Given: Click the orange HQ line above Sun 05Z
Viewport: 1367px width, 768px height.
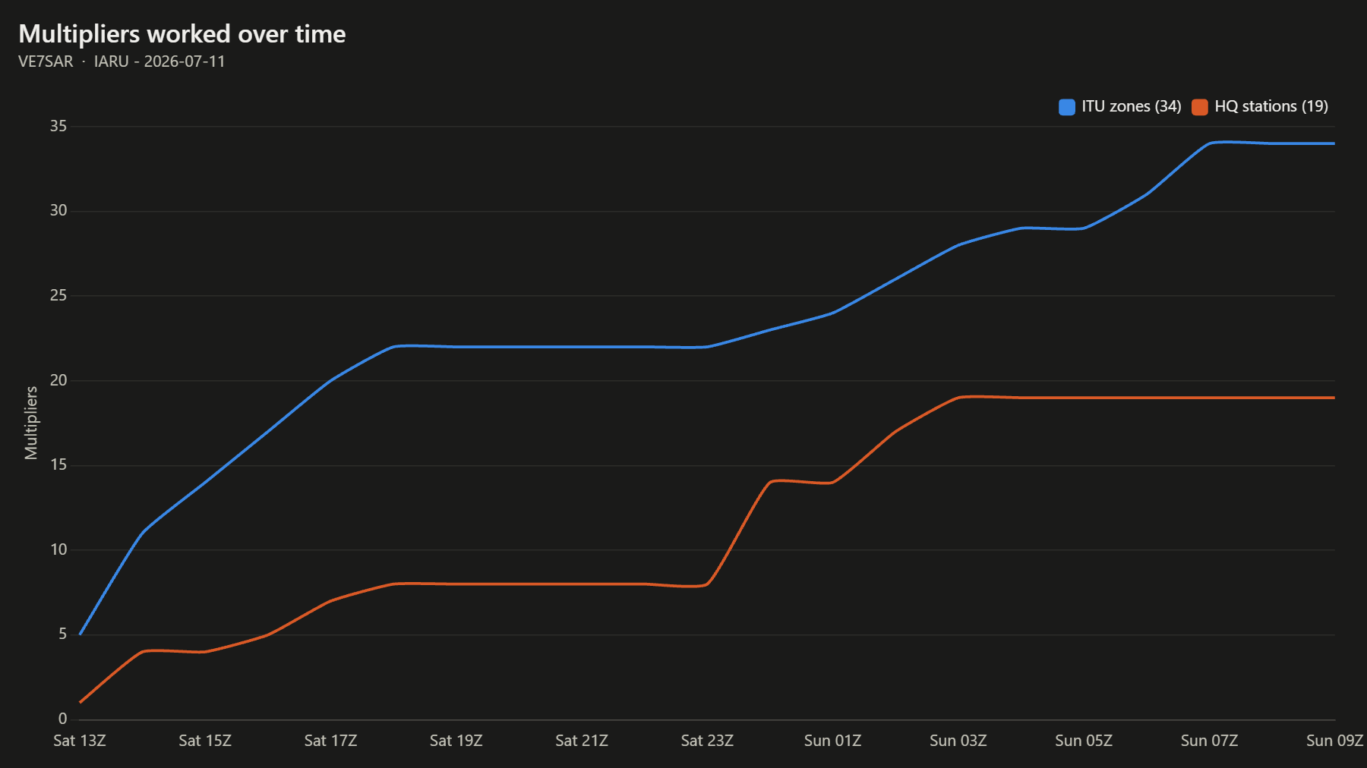Looking at the screenshot, I should 1084,398.
